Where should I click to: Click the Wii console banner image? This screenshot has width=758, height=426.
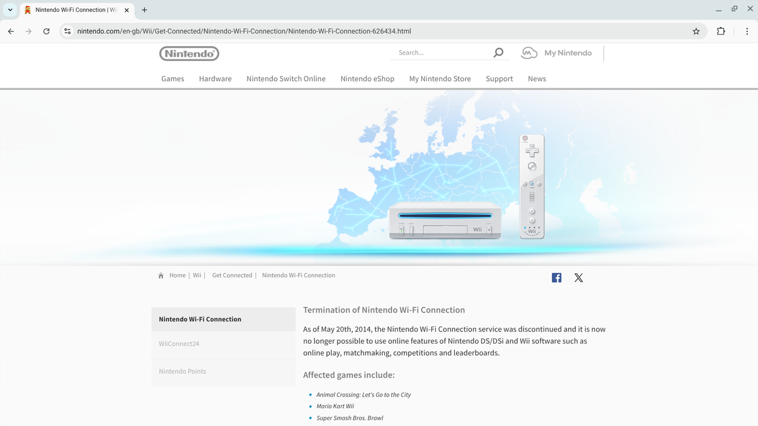click(445, 221)
